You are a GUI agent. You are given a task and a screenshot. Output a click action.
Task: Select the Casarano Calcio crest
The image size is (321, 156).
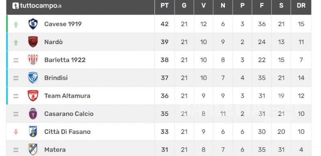(33, 113)
